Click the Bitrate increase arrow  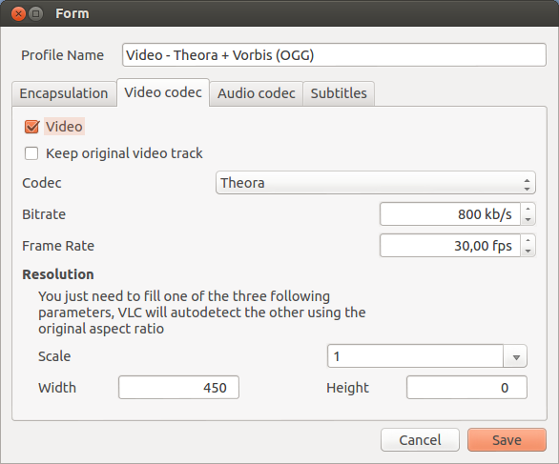coord(528,209)
